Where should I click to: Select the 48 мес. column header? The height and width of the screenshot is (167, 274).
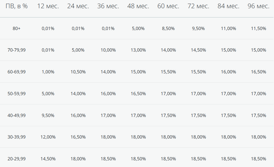pyautogui.click(x=138, y=6)
